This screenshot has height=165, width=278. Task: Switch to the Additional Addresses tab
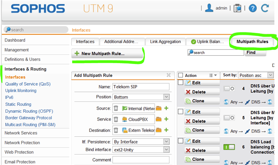pyautogui.click(x=122, y=41)
